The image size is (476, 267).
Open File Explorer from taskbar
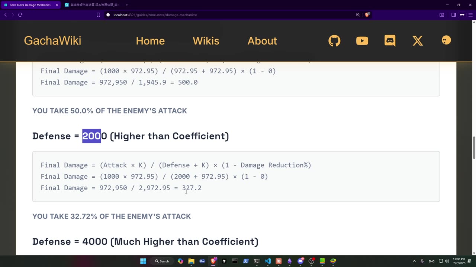(x=191, y=261)
